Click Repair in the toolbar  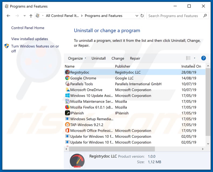[135, 58]
